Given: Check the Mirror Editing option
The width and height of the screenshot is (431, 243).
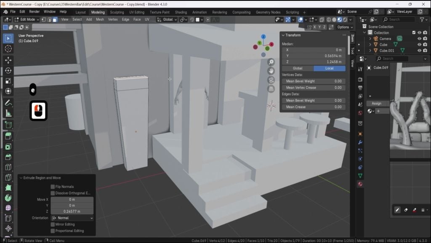Looking at the screenshot, I should [x=53, y=224].
